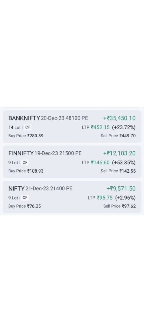Screen dimensions: 144x322
Task: Tap the CF badge on BANKNIFTY position
Action: pyautogui.click(x=28, y=127)
